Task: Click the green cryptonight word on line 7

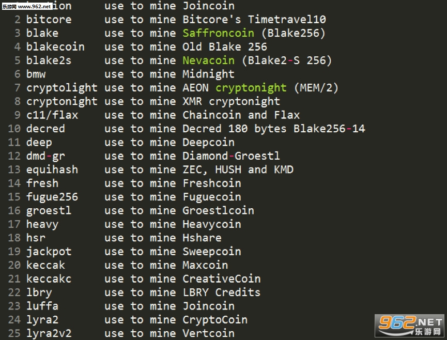Action: click(x=251, y=88)
